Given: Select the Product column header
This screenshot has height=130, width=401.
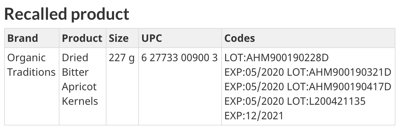Looking at the screenshot, I should 82,38.
